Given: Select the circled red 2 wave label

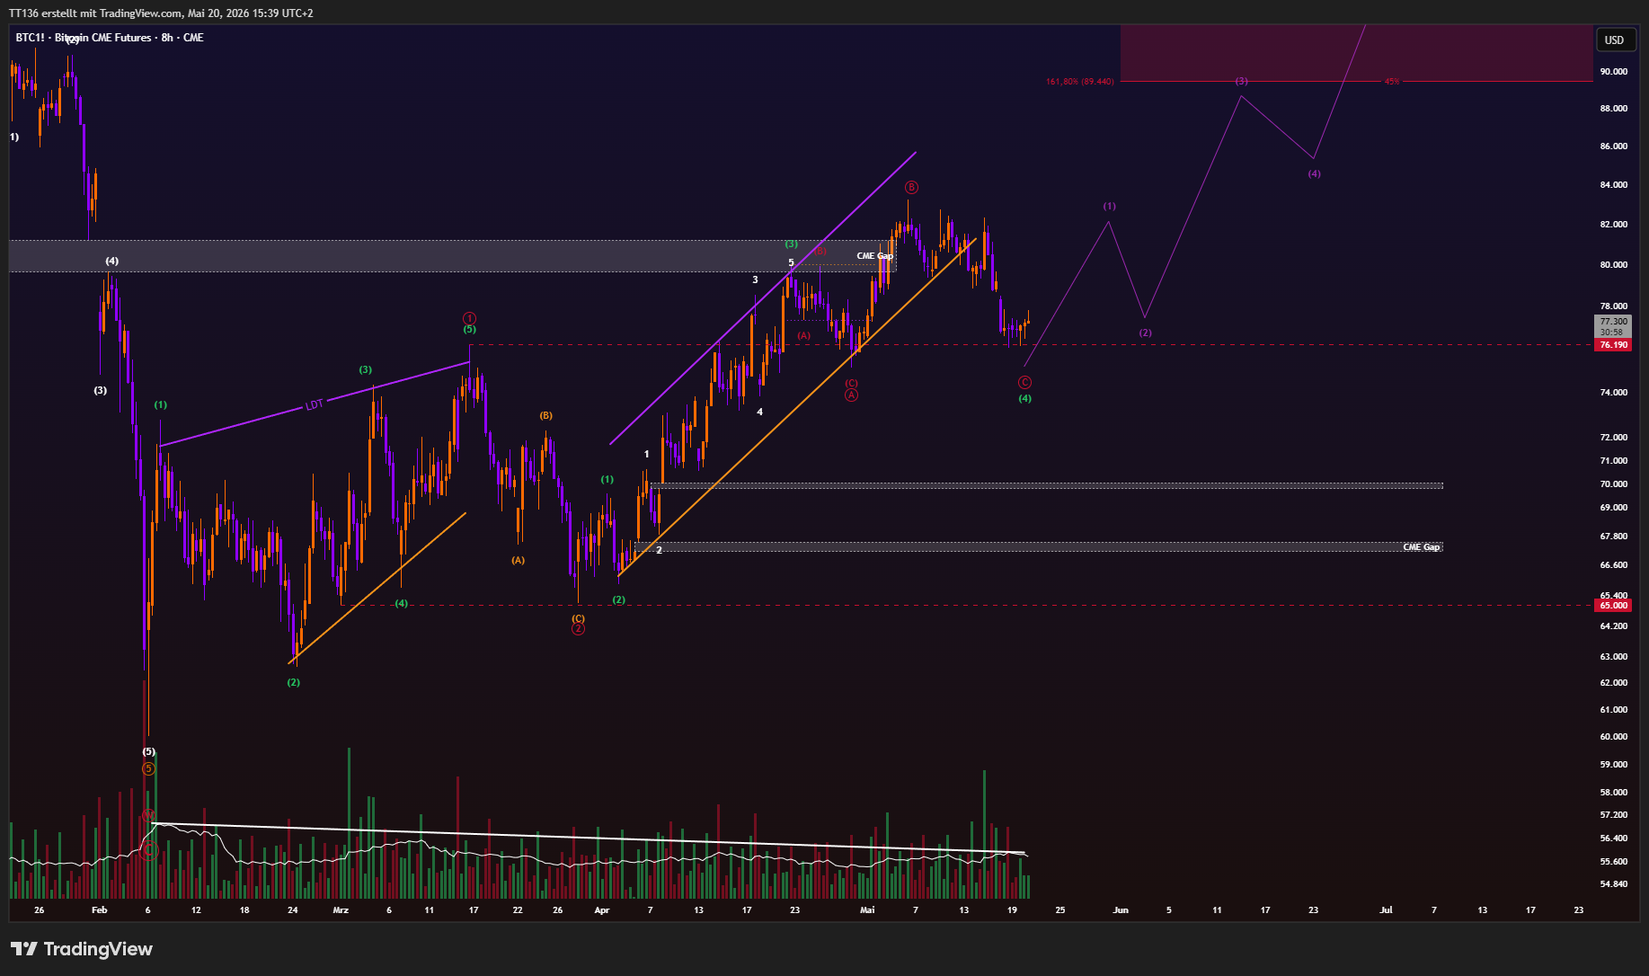Looking at the screenshot, I should (578, 629).
